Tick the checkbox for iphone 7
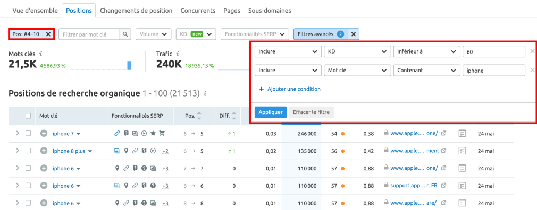The image size is (537, 210). 28,134
